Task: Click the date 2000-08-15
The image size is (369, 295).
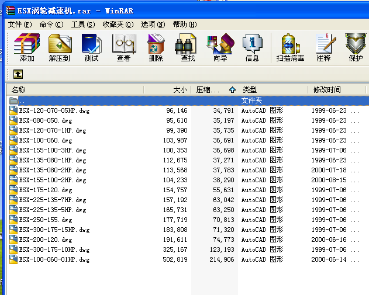Action: 329,180
